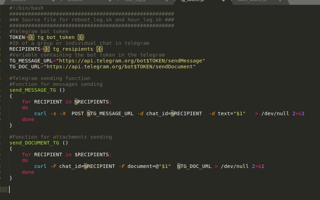
Task: Click the tg_bot_token template placeholder
Action: (56, 38)
